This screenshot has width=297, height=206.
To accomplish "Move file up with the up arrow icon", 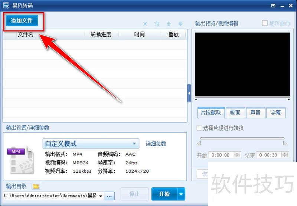I will [x=169, y=24].
